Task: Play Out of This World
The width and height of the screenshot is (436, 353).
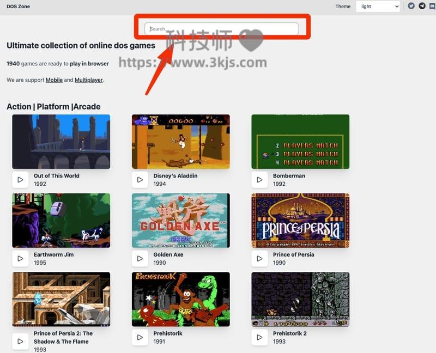Action: pyautogui.click(x=20, y=180)
